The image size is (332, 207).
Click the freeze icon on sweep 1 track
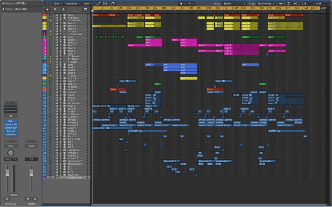[x=65, y=120]
